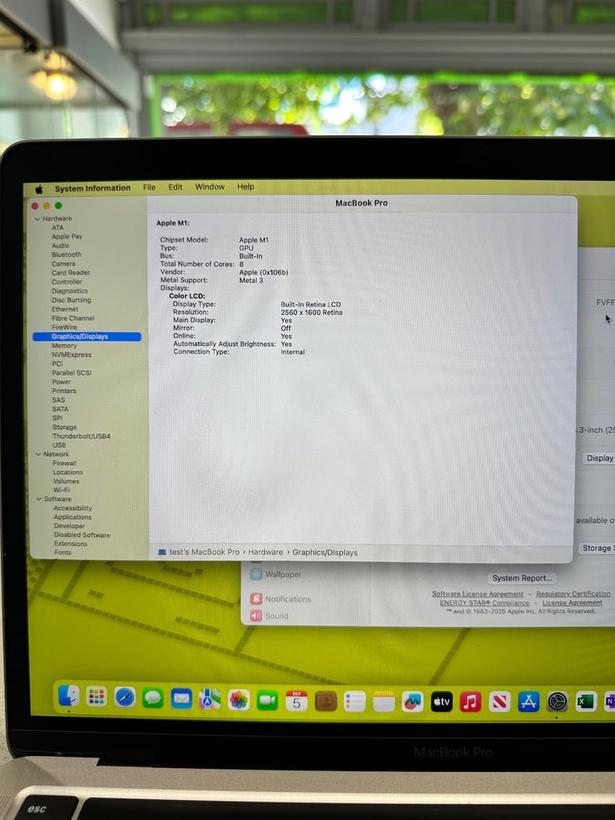This screenshot has width=615, height=820.
Task: Click Graphics/Displays in the bottom path bar
Action: coord(325,553)
